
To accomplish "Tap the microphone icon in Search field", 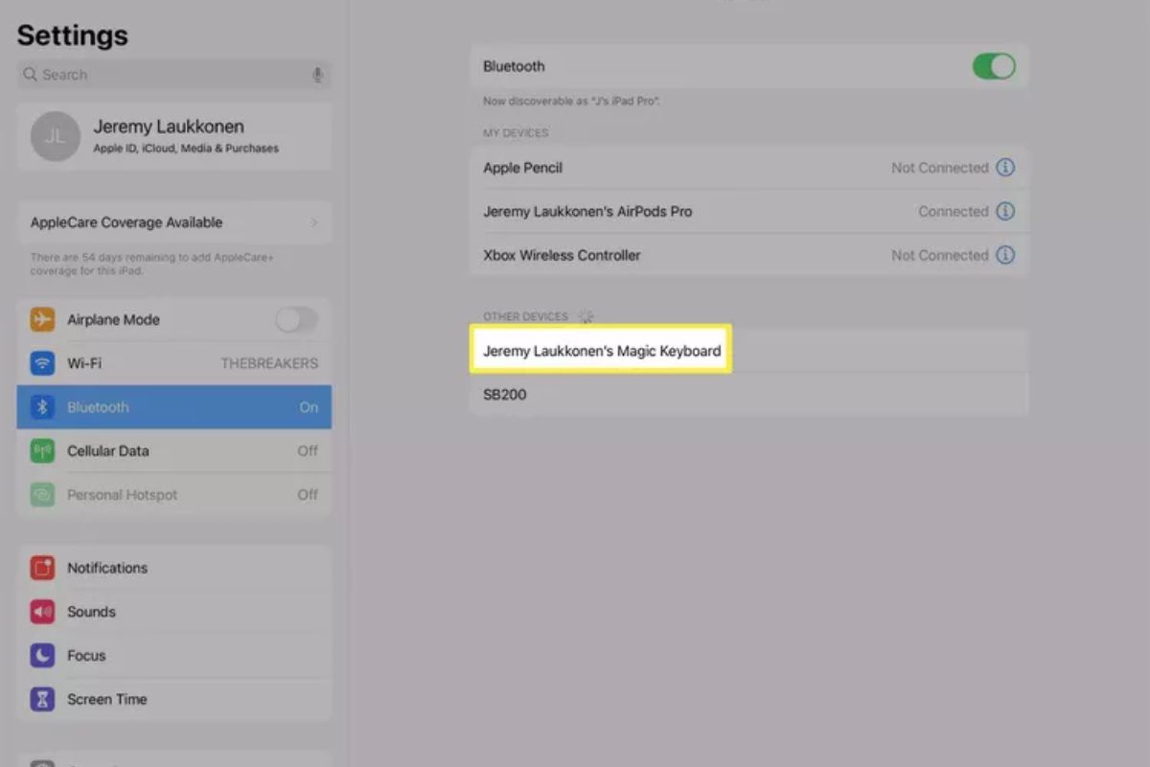I will [317, 75].
